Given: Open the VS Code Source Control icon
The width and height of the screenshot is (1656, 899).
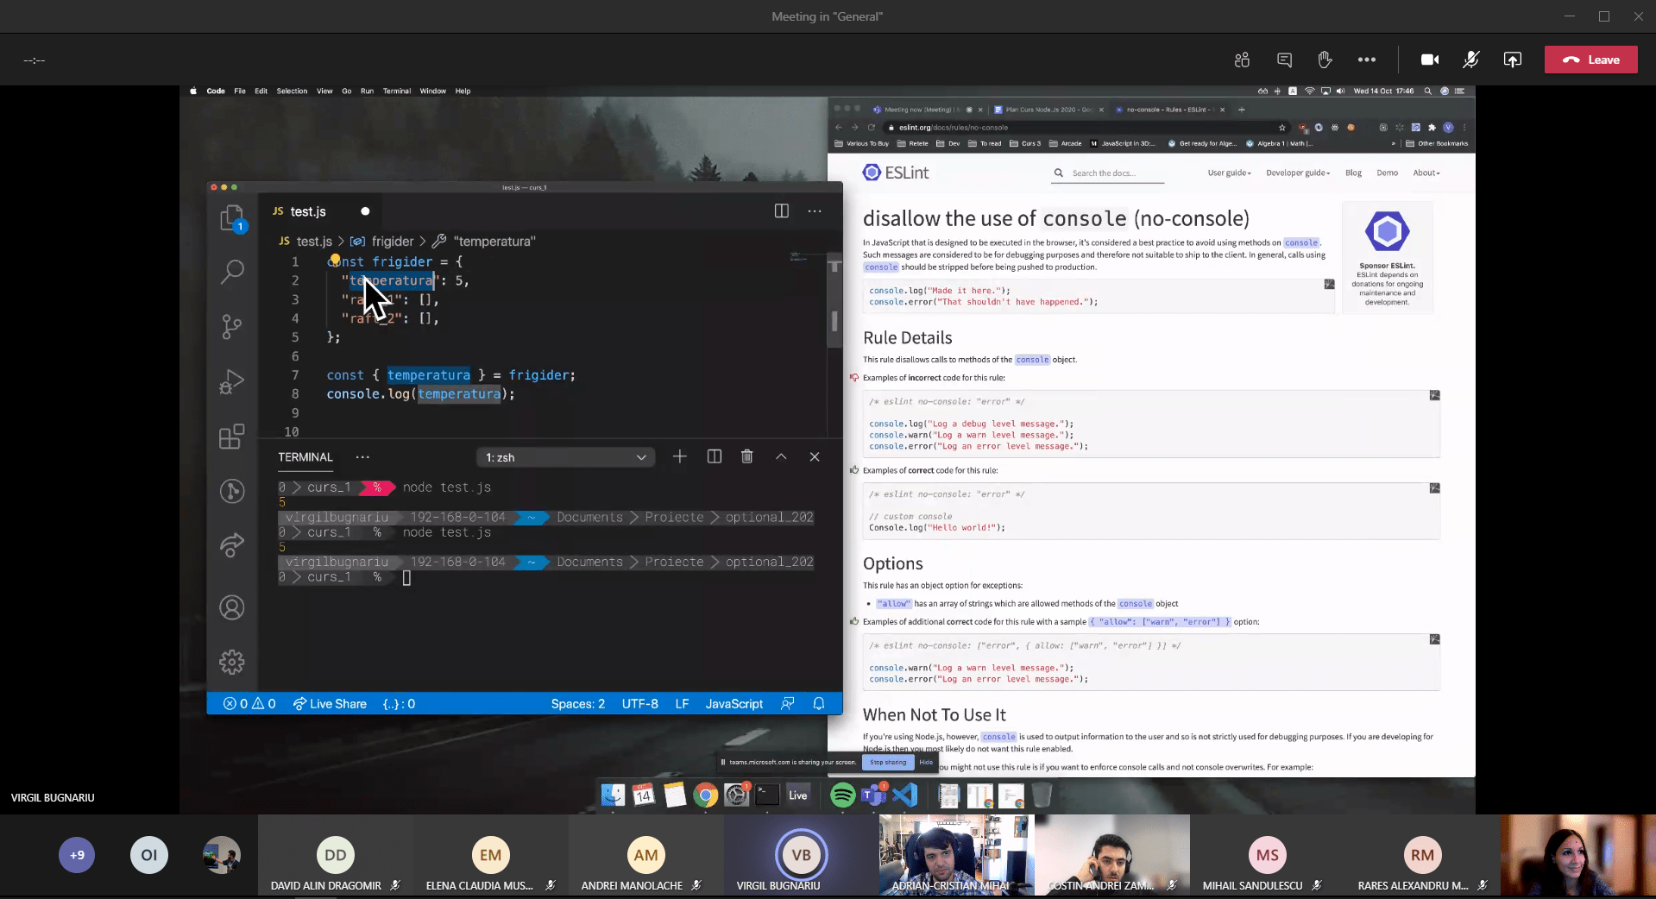Looking at the screenshot, I should click(231, 326).
